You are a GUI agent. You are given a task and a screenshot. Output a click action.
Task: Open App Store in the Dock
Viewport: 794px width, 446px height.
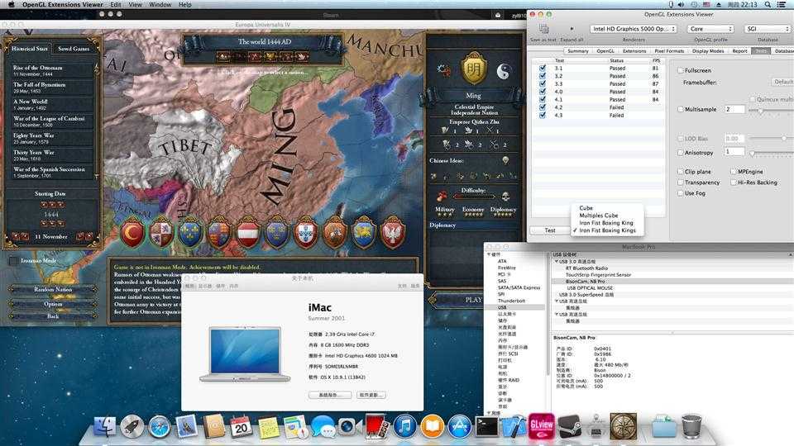click(459, 426)
